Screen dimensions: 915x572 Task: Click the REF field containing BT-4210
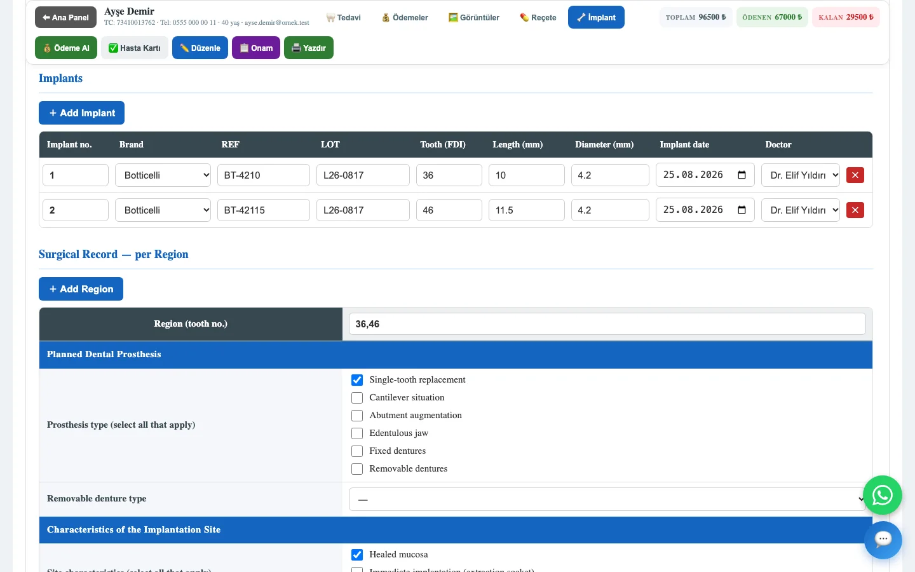[x=264, y=175]
